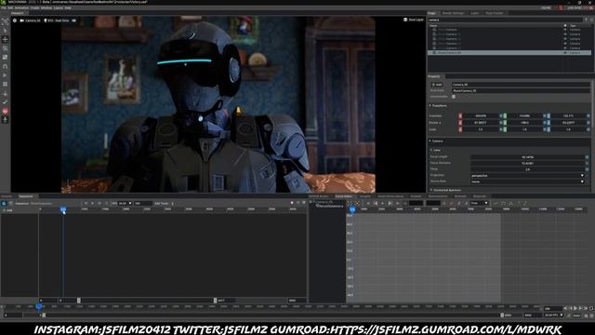Click the left handle of Sequencer range slider
The image size is (595, 335).
78,301
